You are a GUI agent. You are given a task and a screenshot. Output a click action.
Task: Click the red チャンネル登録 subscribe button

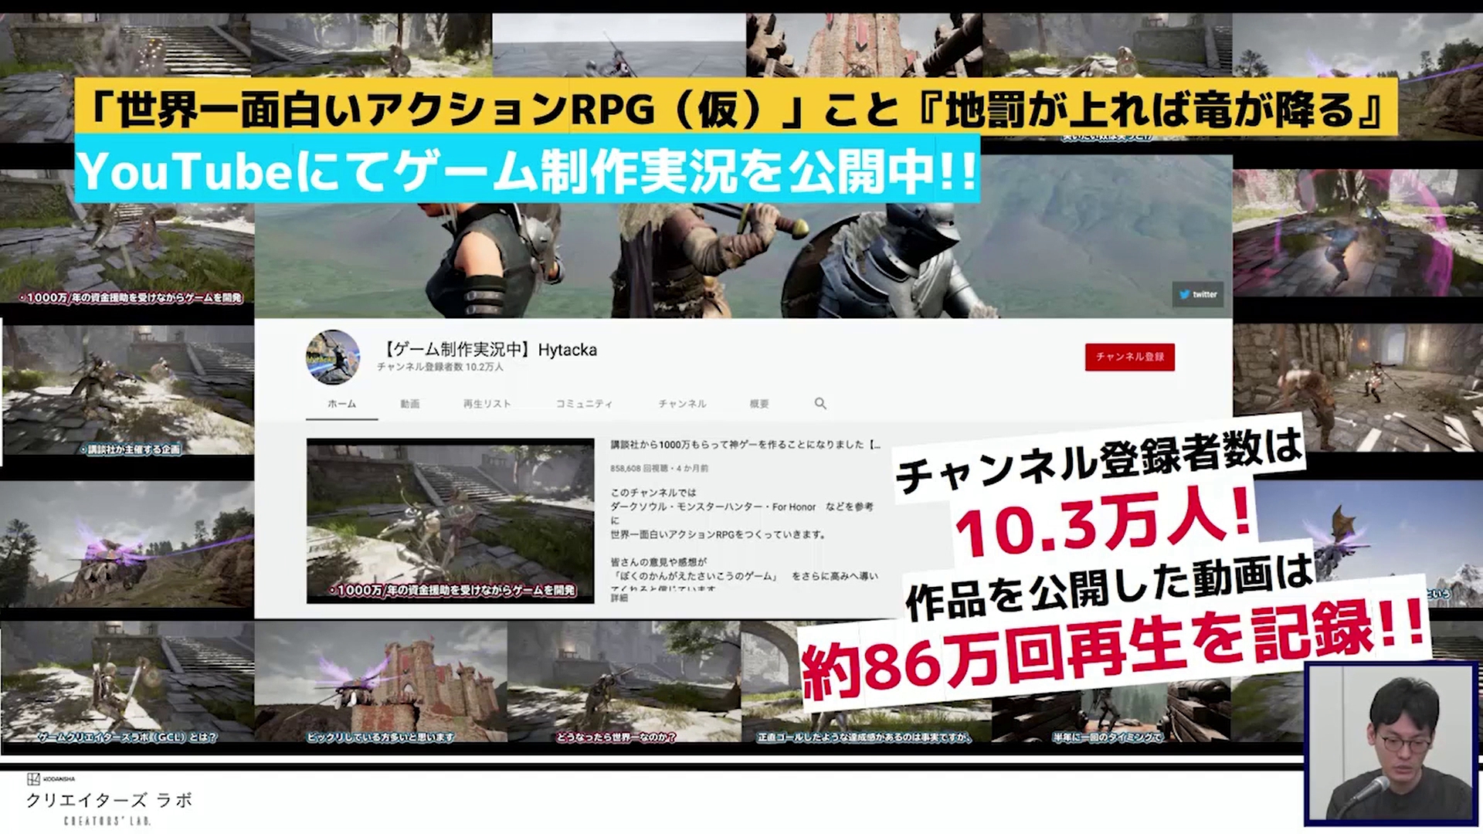coord(1129,357)
